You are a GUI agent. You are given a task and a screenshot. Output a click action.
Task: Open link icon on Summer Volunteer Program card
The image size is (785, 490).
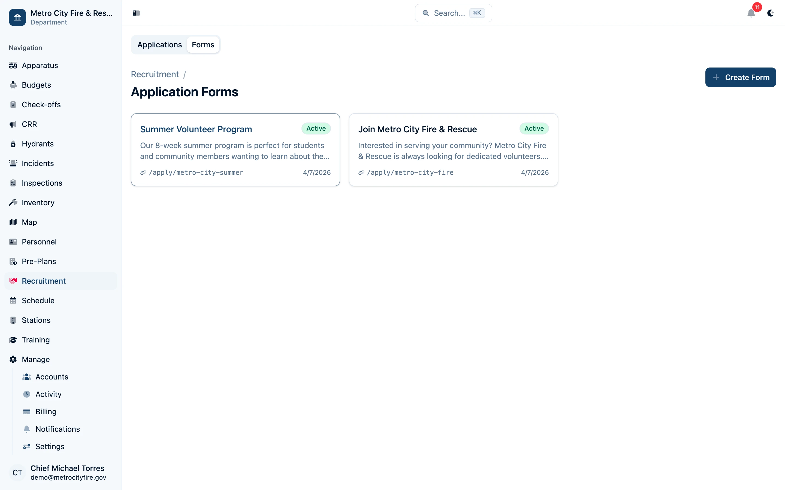(x=143, y=172)
